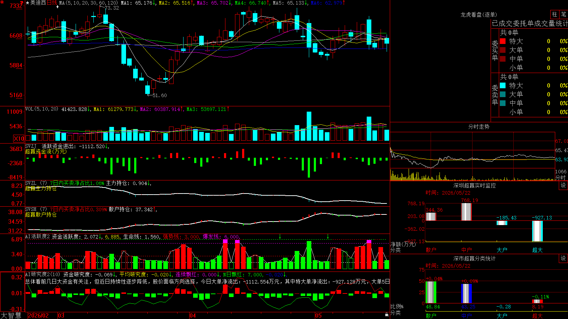
Task: Click the 龙虎看盘(逐单) panel title
Action: (x=479, y=15)
